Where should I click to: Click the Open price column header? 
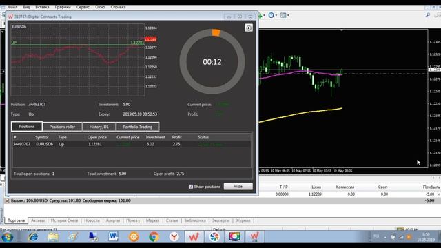click(97, 138)
